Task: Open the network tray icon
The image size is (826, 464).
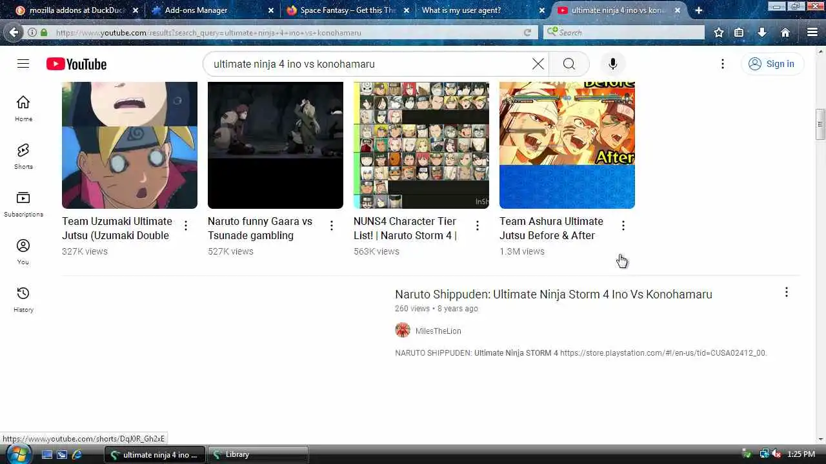Action: pyautogui.click(x=764, y=454)
